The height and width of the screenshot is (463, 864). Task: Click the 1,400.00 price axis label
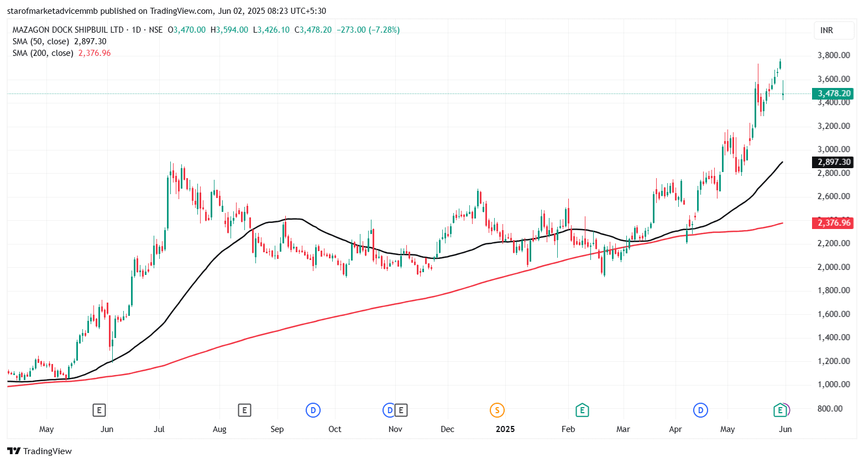click(x=834, y=337)
